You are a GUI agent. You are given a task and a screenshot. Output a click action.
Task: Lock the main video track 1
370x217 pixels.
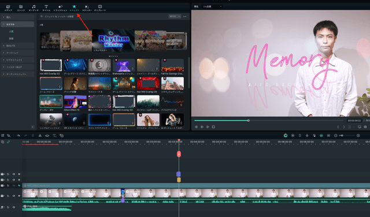point(8,196)
